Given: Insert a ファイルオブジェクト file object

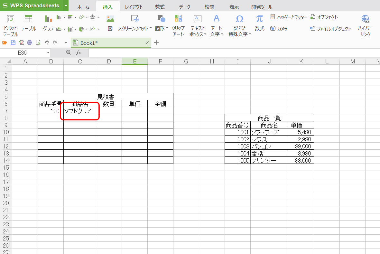Looking at the screenshot, I should (331, 29).
